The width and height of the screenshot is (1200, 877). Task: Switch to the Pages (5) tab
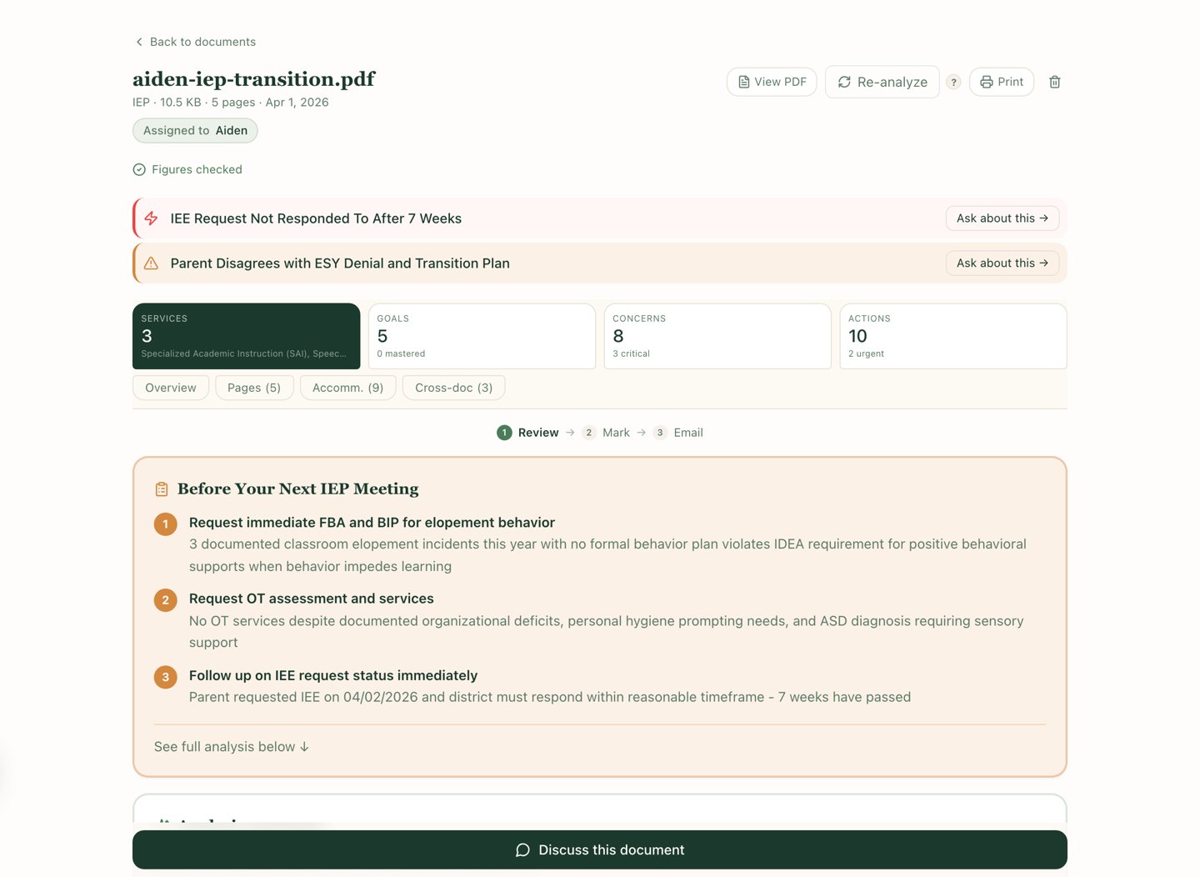point(254,388)
